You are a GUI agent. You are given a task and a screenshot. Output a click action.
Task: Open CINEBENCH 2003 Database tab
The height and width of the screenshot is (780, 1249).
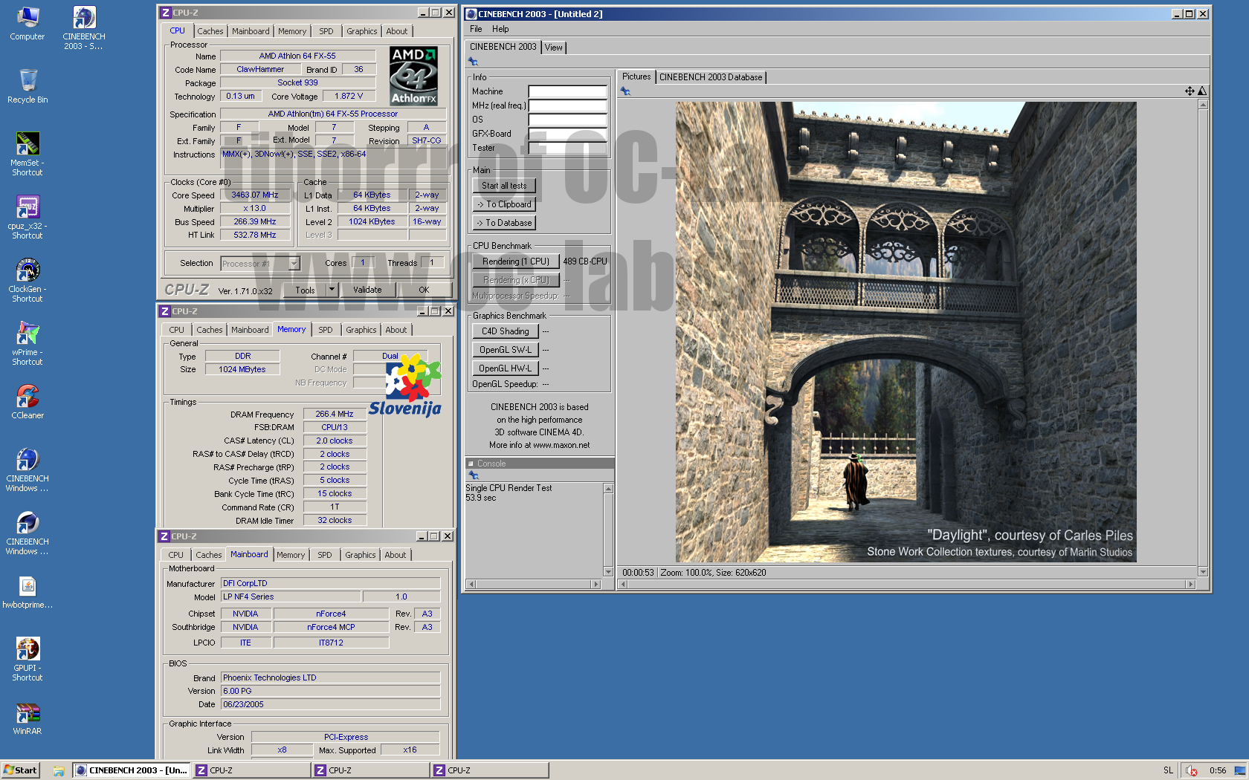coord(710,77)
